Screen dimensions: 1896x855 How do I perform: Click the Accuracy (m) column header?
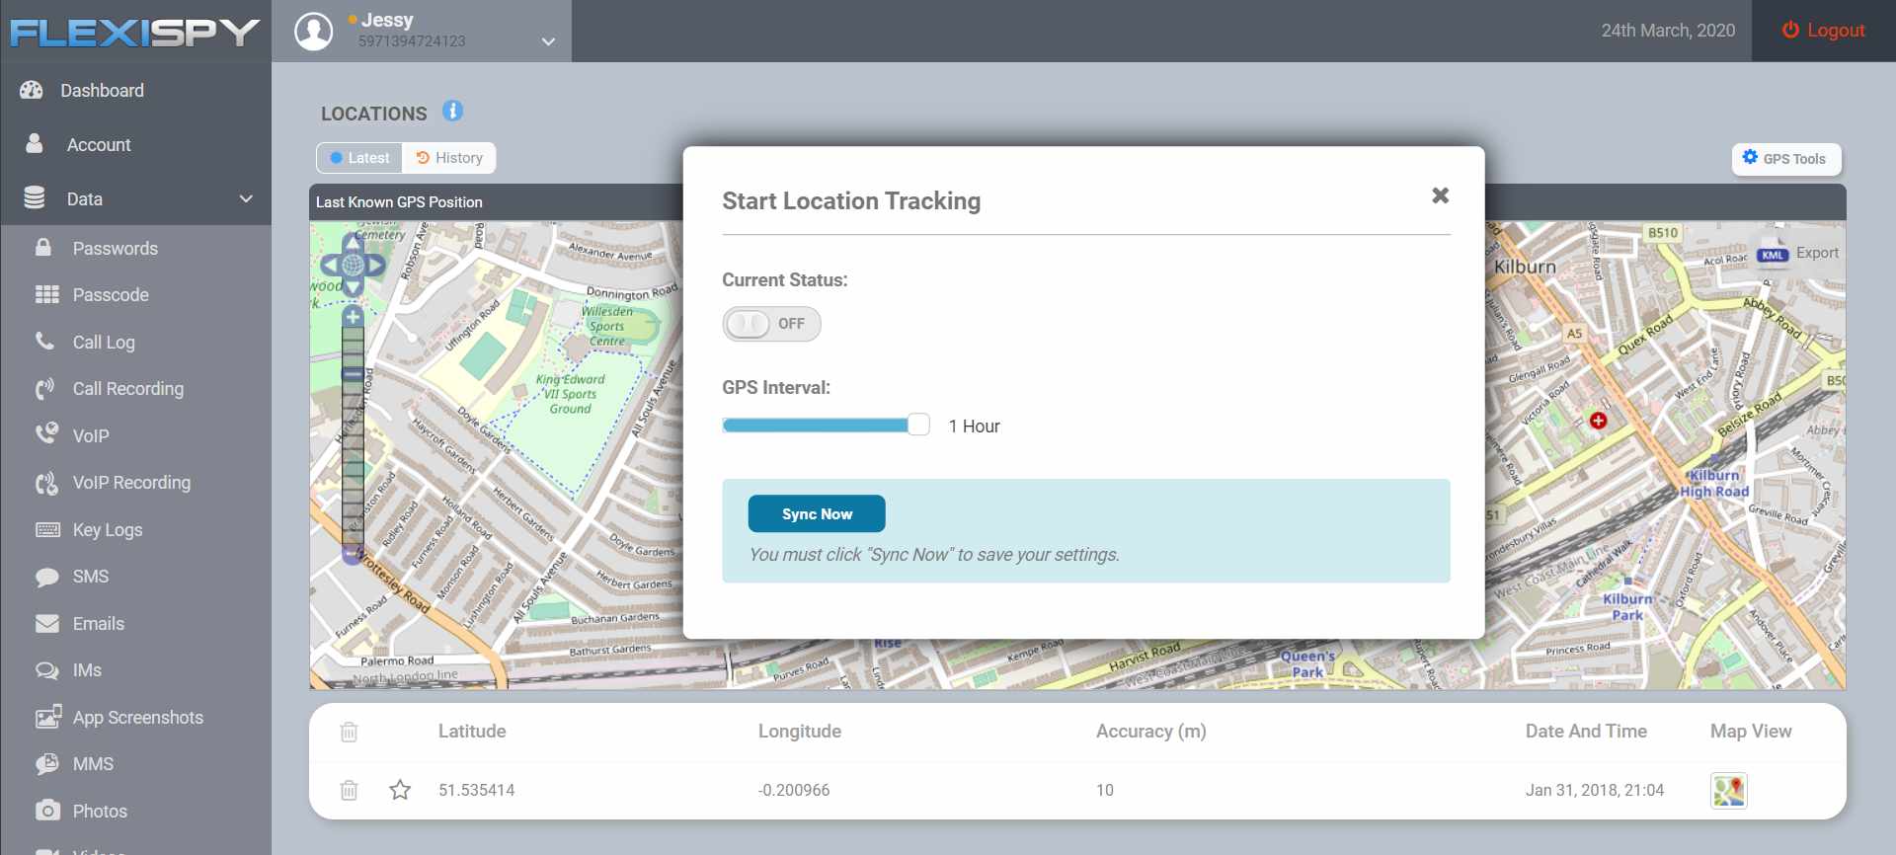pos(1151,732)
